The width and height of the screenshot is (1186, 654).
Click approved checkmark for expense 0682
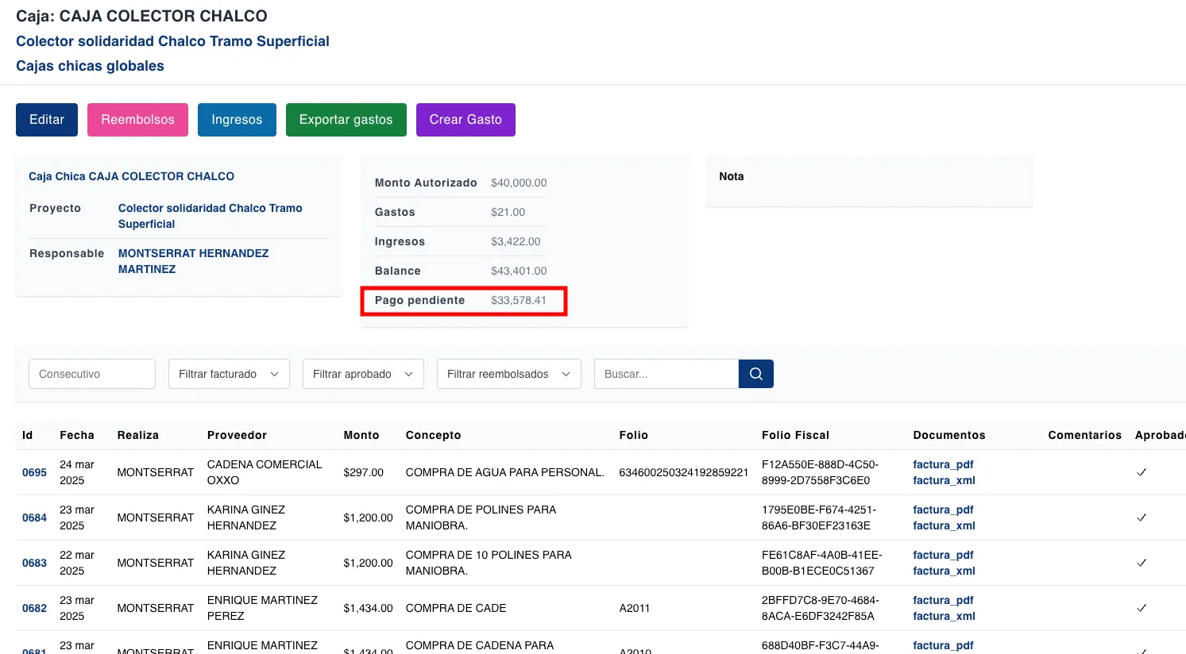point(1141,608)
